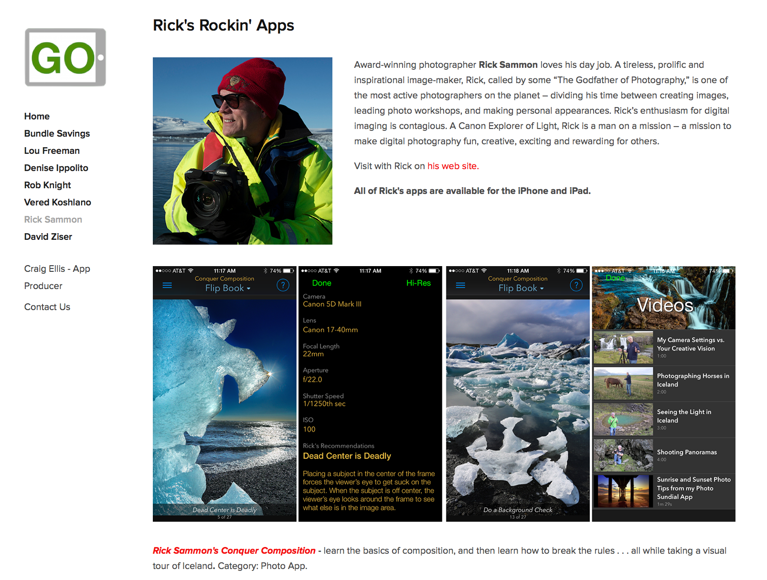Open Shooting Panoramas video thumbnail

(x=623, y=455)
